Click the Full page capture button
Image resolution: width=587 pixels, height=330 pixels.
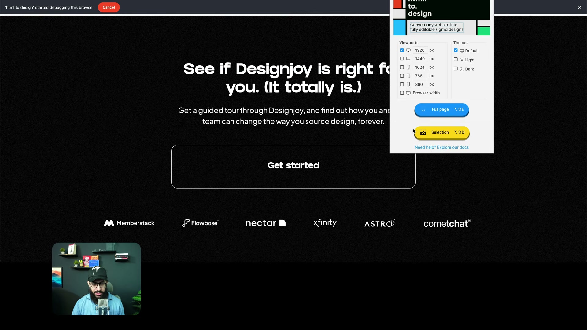(441, 109)
